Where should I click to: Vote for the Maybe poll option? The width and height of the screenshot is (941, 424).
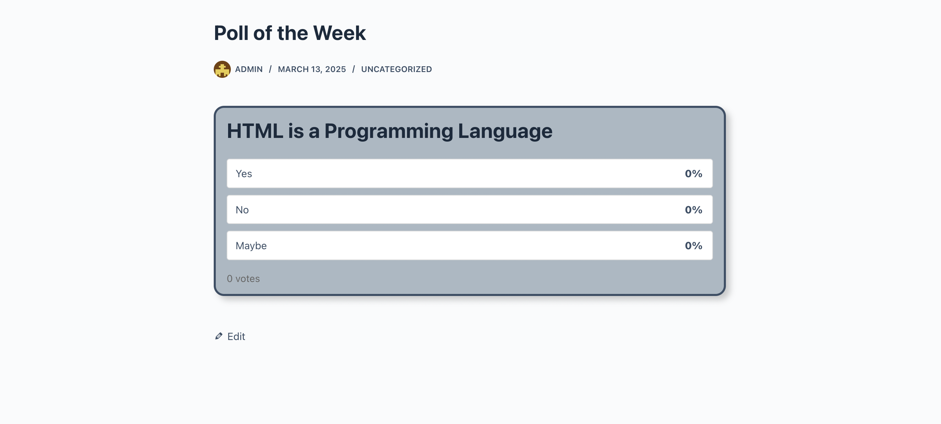coord(469,245)
